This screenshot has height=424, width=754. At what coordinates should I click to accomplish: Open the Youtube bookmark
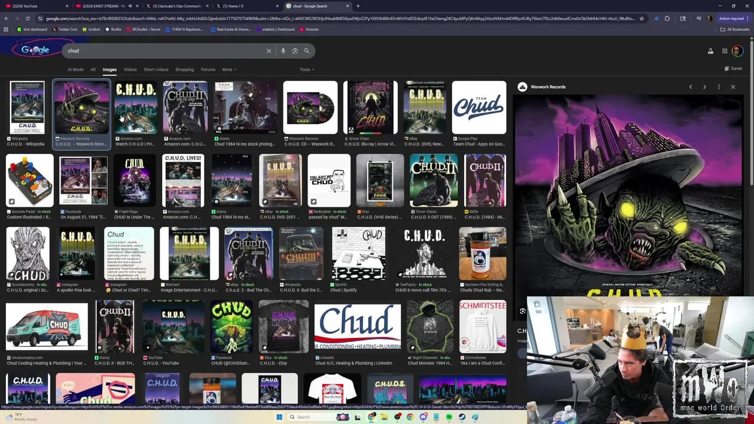point(309,29)
